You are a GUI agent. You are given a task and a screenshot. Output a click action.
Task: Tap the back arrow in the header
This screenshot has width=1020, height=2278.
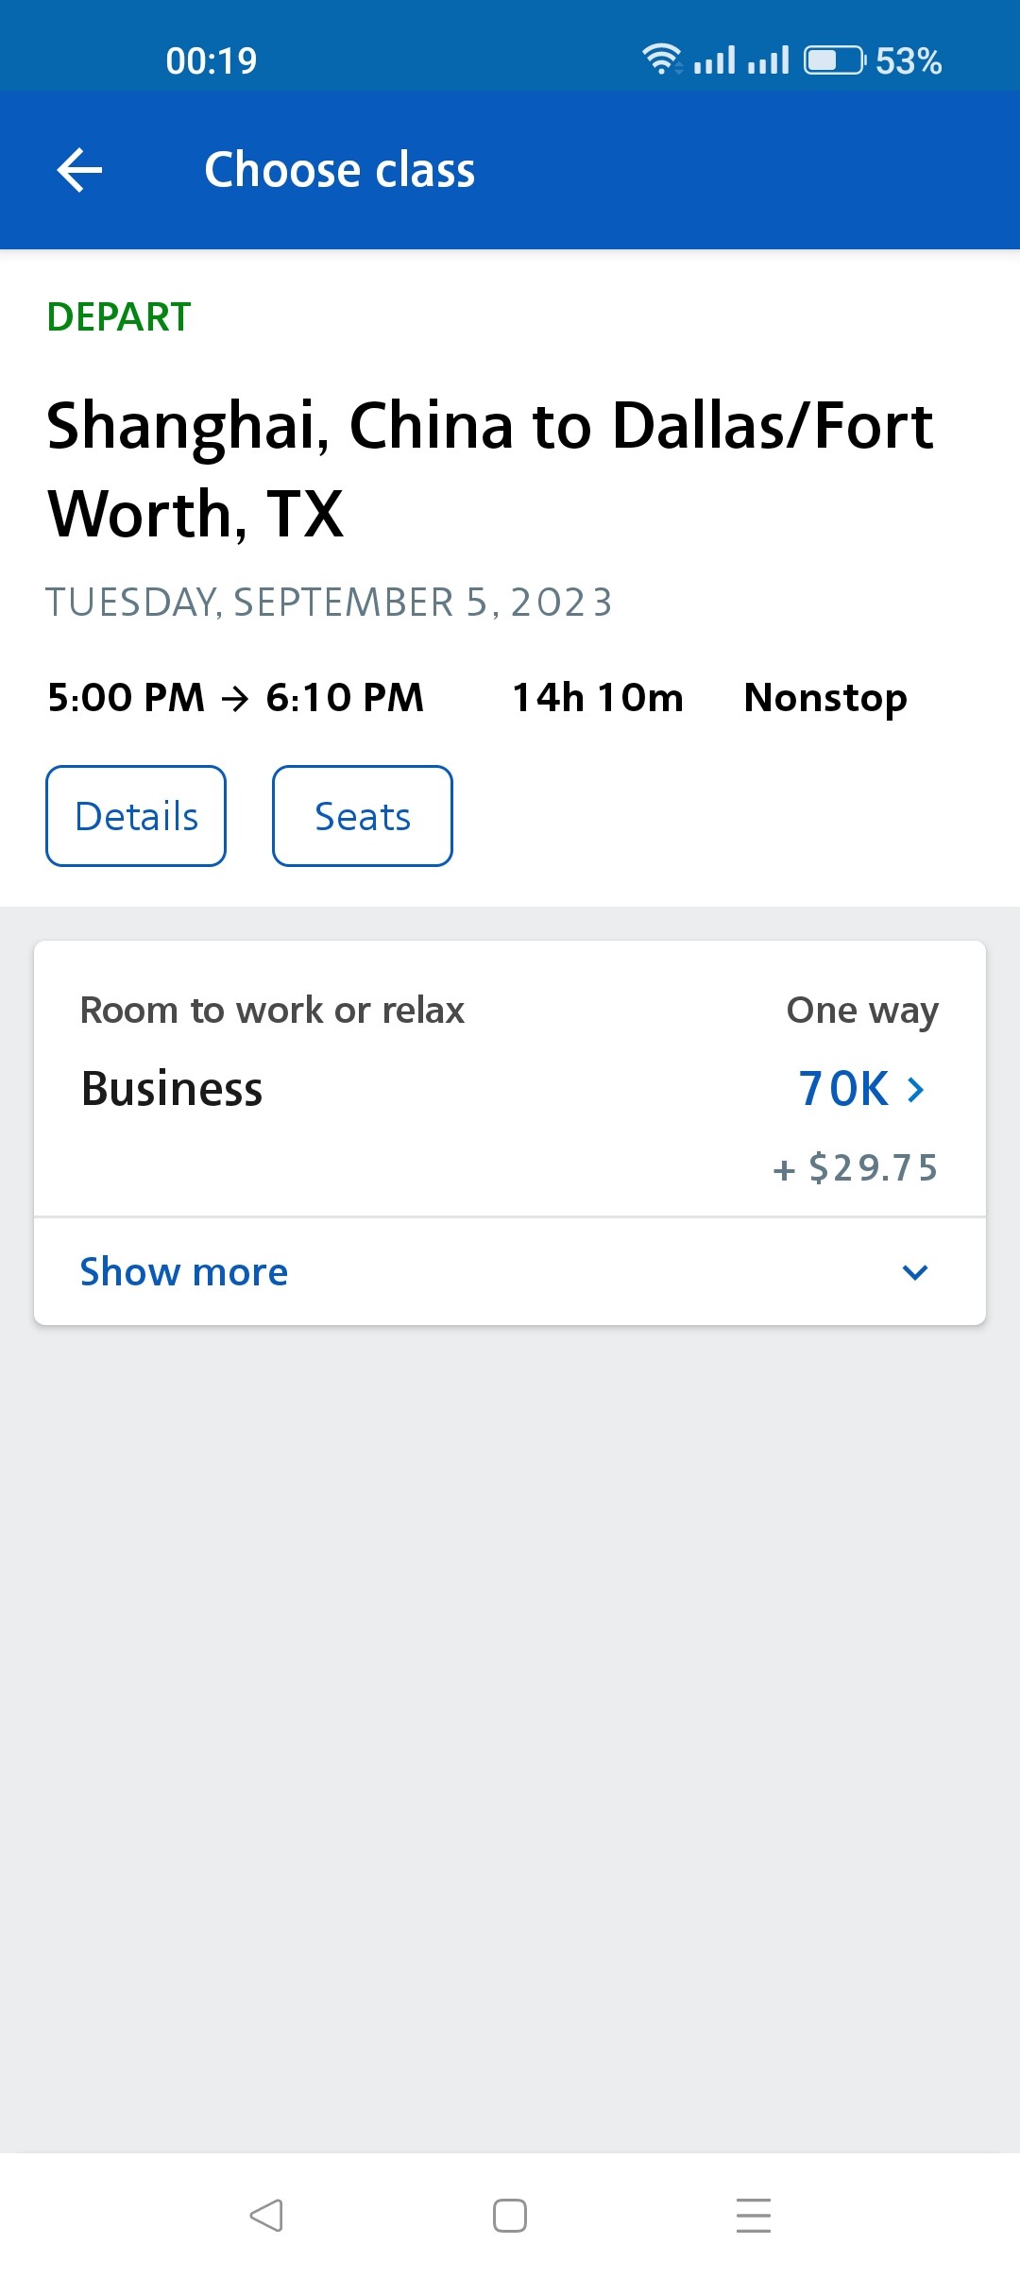(79, 170)
